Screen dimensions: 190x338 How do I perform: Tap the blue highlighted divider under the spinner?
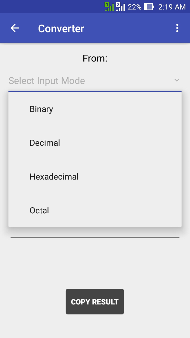(x=95, y=91)
